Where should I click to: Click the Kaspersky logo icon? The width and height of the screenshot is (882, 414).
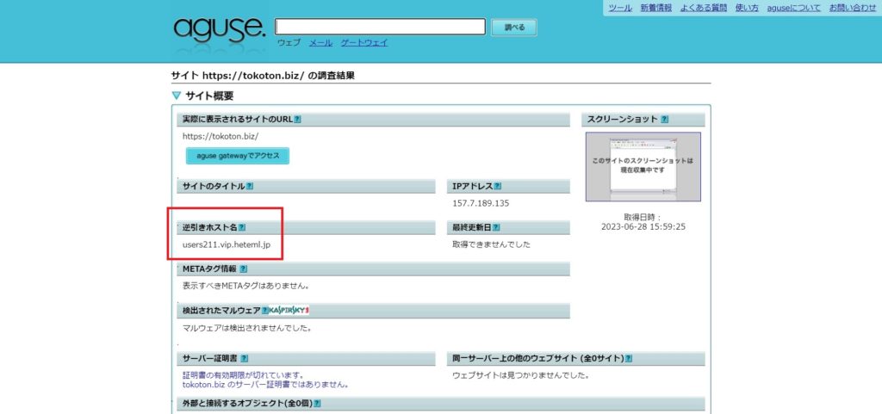(x=289, y=310)
